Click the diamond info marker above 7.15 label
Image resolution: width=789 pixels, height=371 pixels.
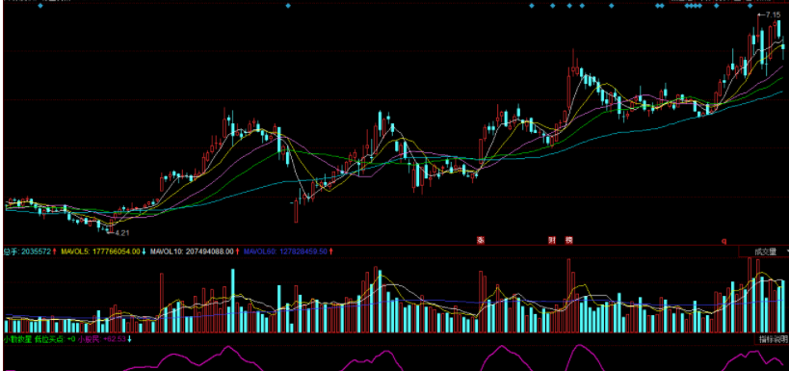750,6
